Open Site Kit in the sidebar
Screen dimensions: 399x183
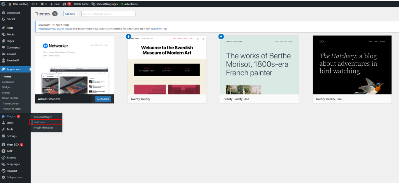click(11, 19)
